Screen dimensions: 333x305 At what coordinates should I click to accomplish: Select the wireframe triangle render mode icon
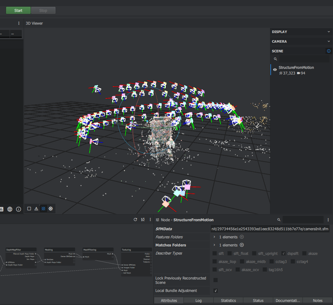(x=36, y=209)
